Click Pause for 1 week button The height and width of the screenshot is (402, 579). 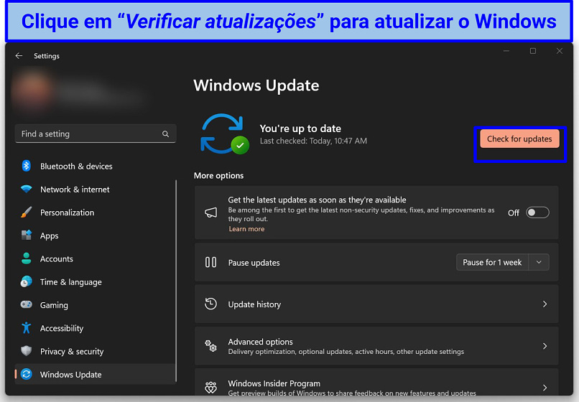coord(492,263)
